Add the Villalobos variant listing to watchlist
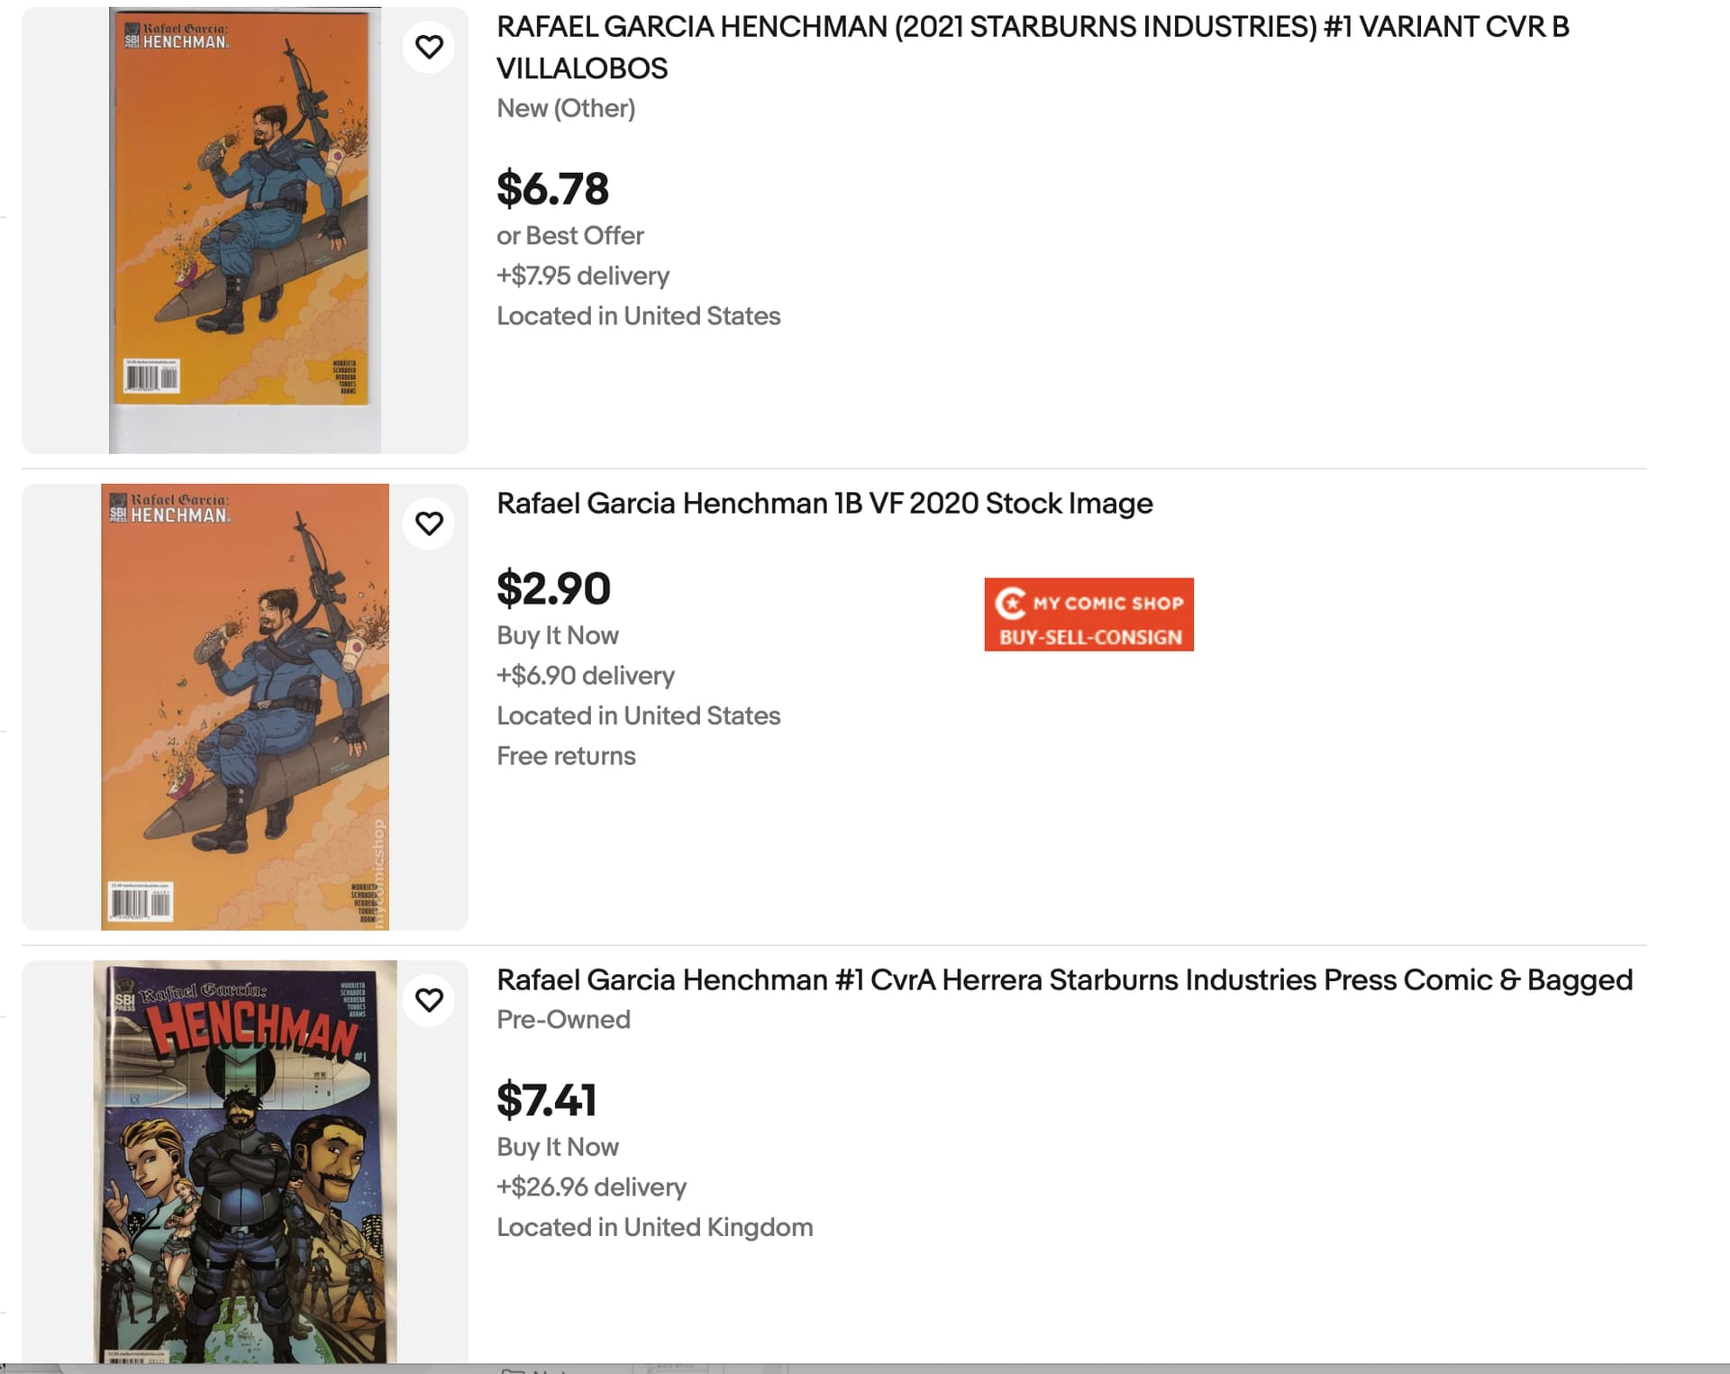Viewport: 1730px width, 1374px height. tap(429, 47)
